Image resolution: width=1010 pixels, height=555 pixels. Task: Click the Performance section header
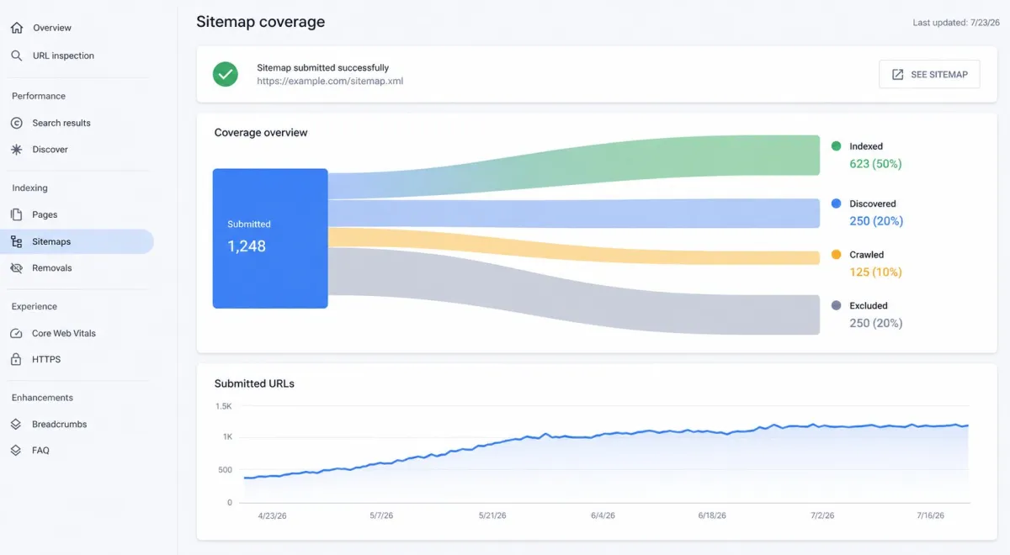39,96
